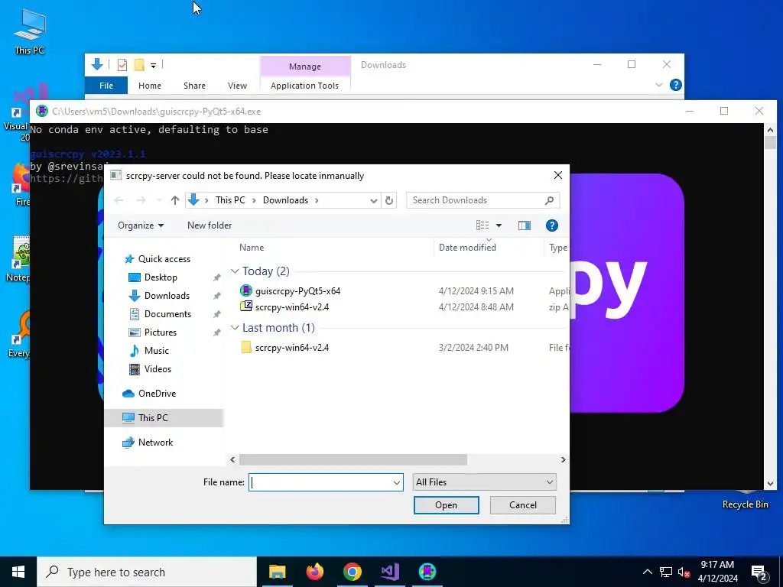Open the Windows Start menu
Image resolution: width=783 pixels, height=587 pixels.
[x=18, y=572]
